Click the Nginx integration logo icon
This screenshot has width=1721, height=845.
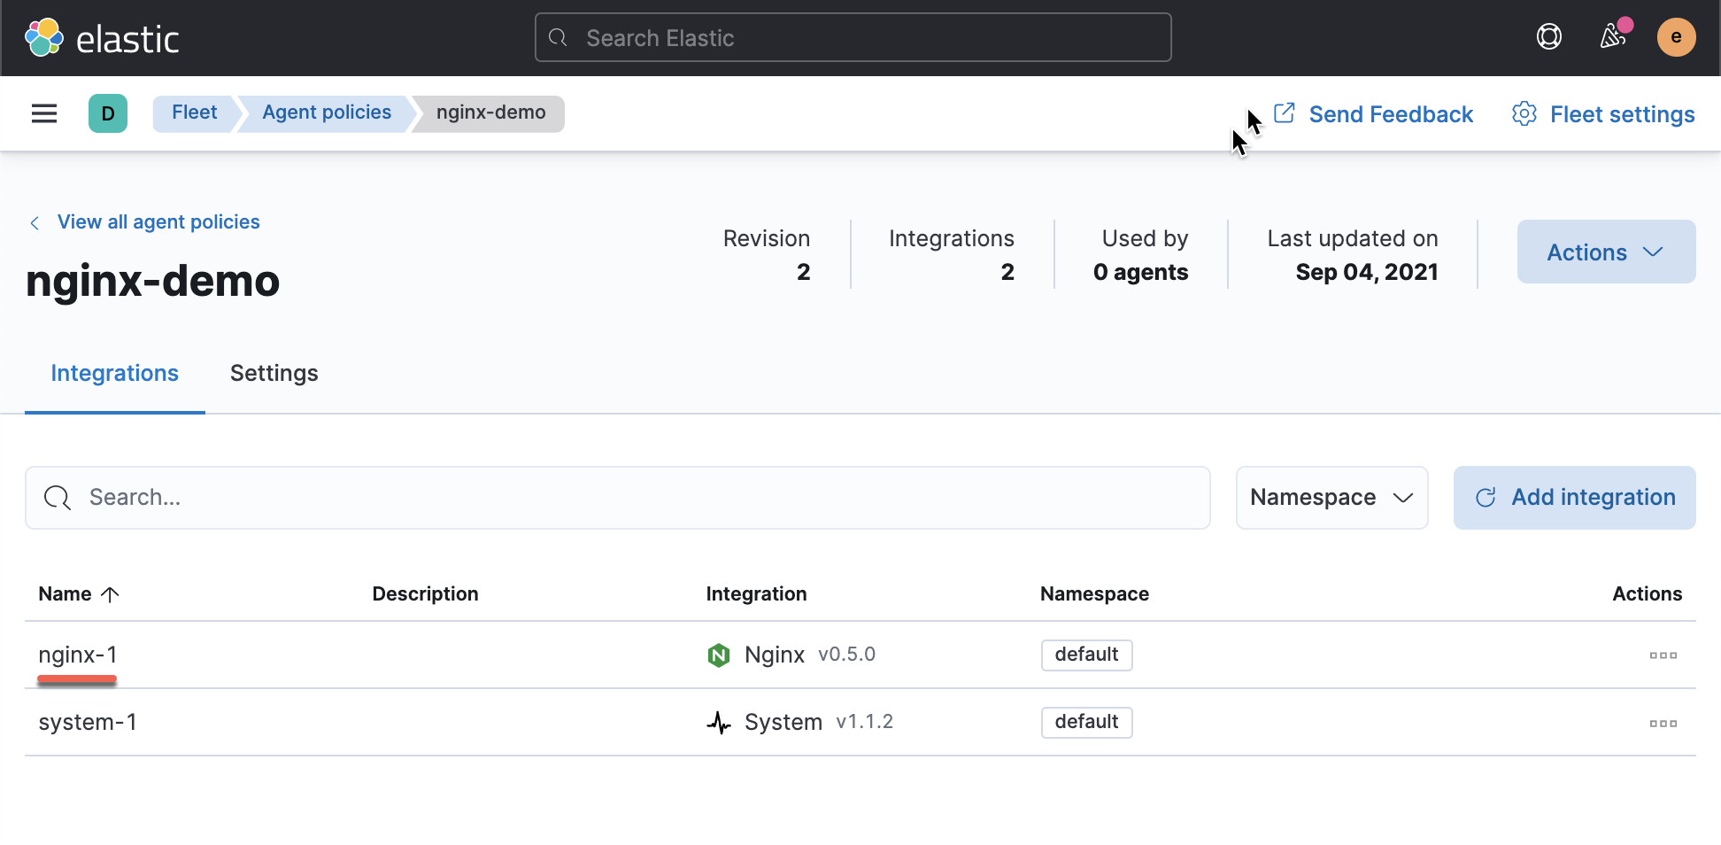(719, 655)
